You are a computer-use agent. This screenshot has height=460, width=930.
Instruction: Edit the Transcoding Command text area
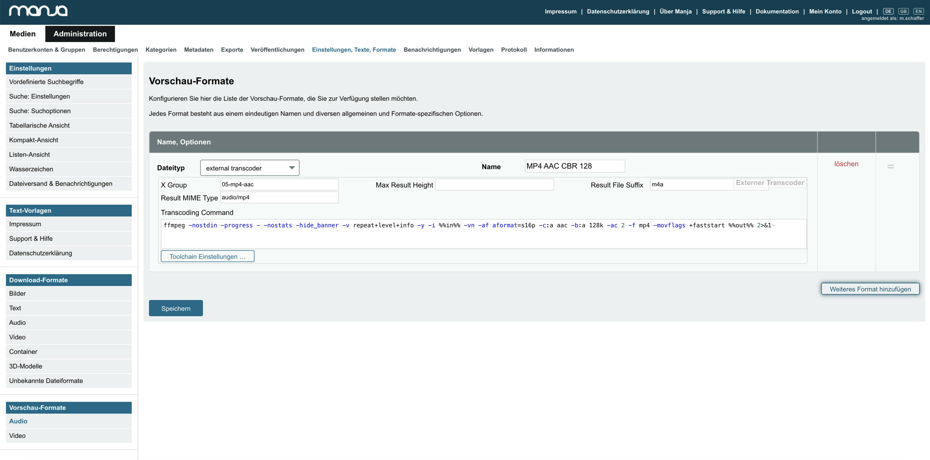tap(484, 234)
